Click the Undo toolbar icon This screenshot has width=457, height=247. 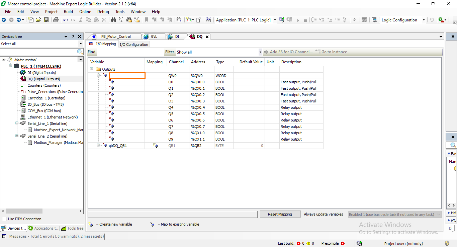66,20
